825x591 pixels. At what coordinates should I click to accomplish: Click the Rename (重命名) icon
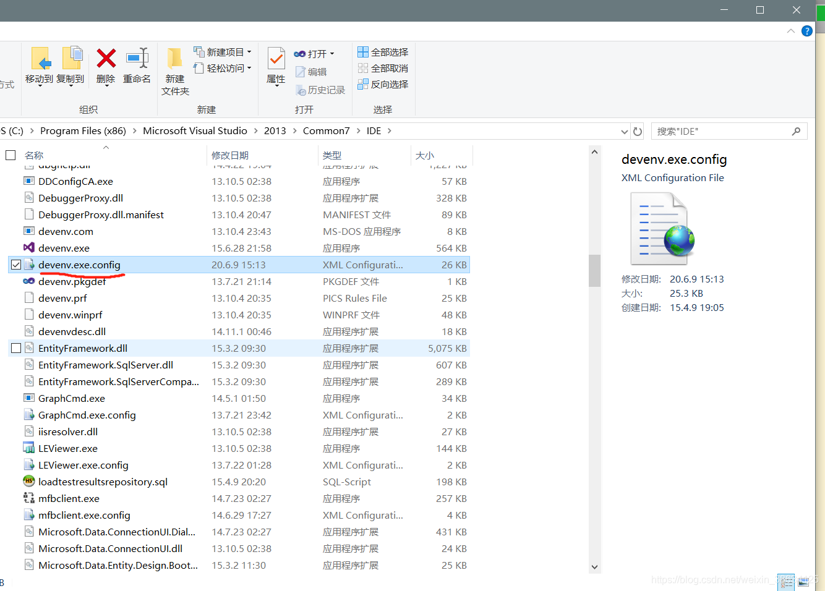tap(137, 58)
